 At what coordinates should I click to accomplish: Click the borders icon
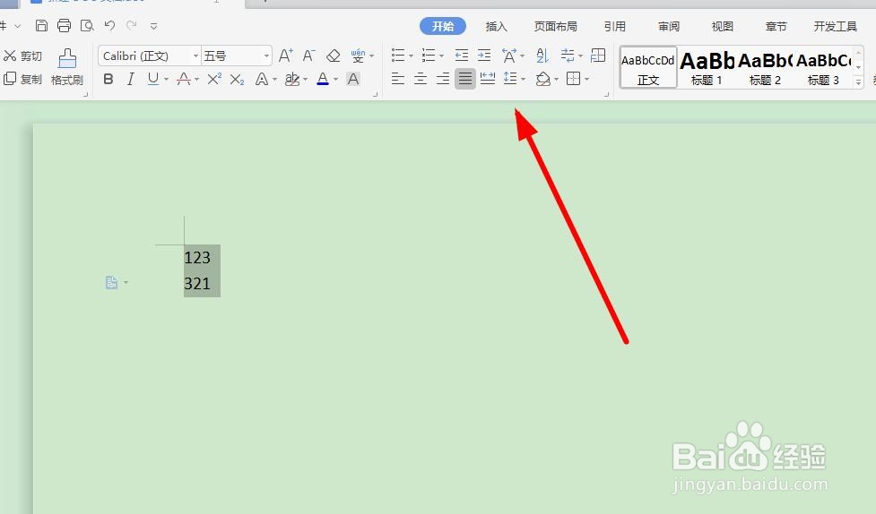click(x=573, y=79)
